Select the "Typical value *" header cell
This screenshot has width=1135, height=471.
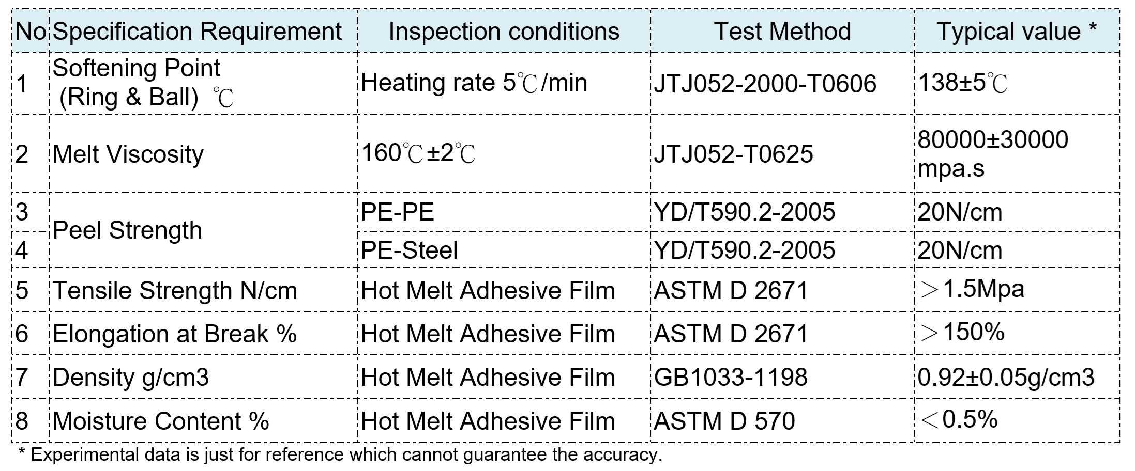pyautogui.click(x=1016, y=32)
